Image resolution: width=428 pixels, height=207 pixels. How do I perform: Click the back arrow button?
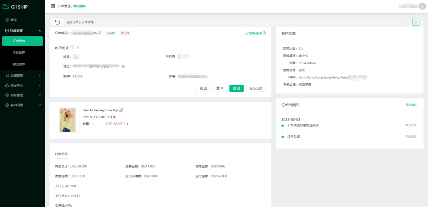(x=57, y=22)
